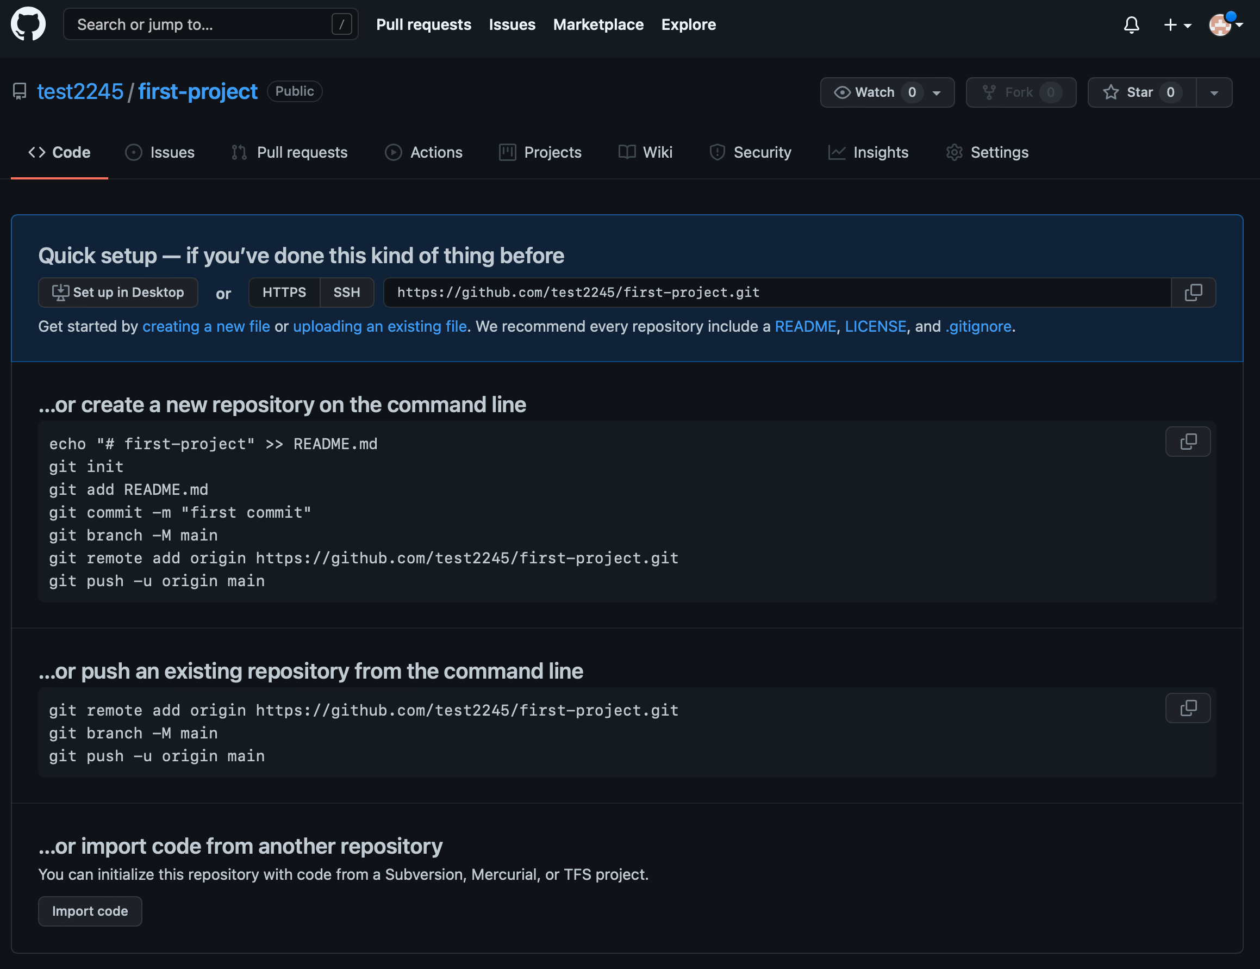The image size is (1260, 969).
Task: Click the 'git init' command line
Action: coord(86,467)
